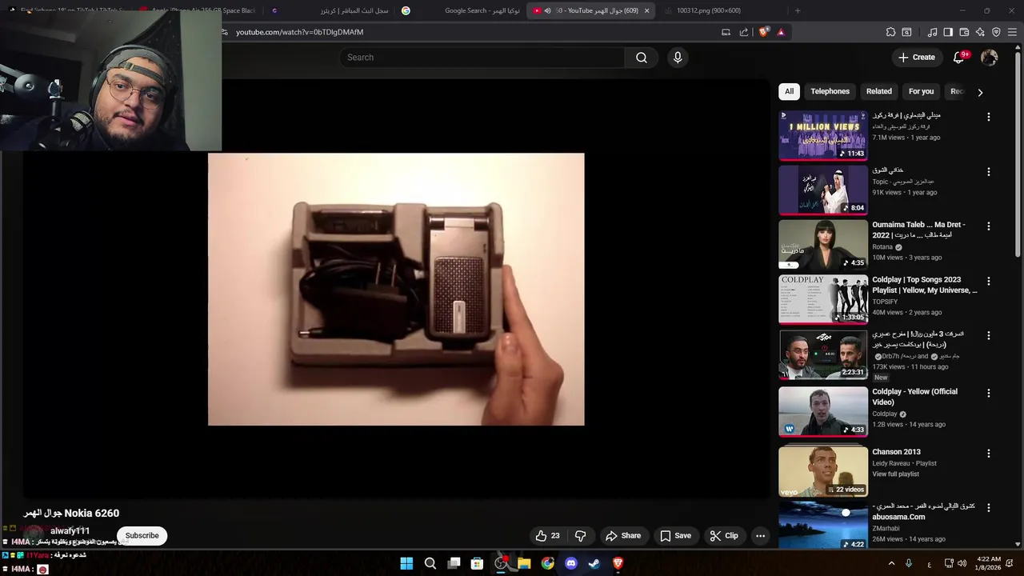Like the video with thumbs up

pyautogui.click(x=548, y=536)
